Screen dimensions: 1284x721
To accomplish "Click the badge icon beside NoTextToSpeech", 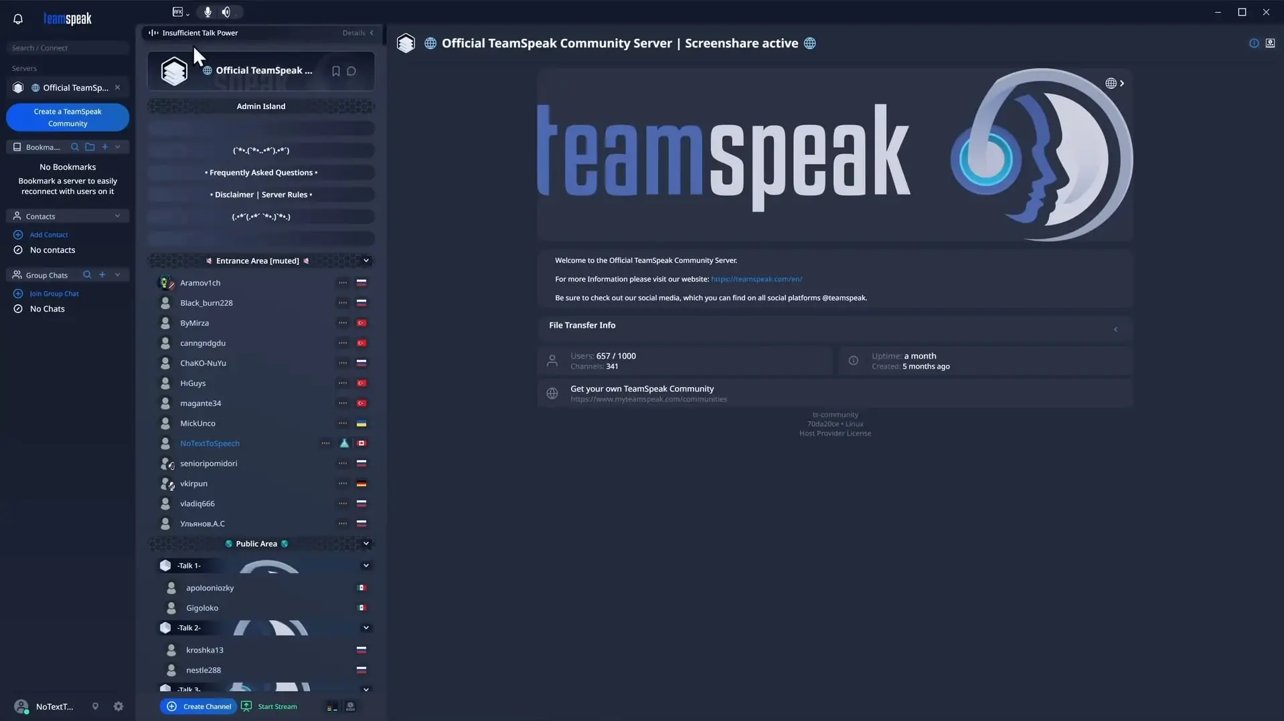I will (344, 443).
